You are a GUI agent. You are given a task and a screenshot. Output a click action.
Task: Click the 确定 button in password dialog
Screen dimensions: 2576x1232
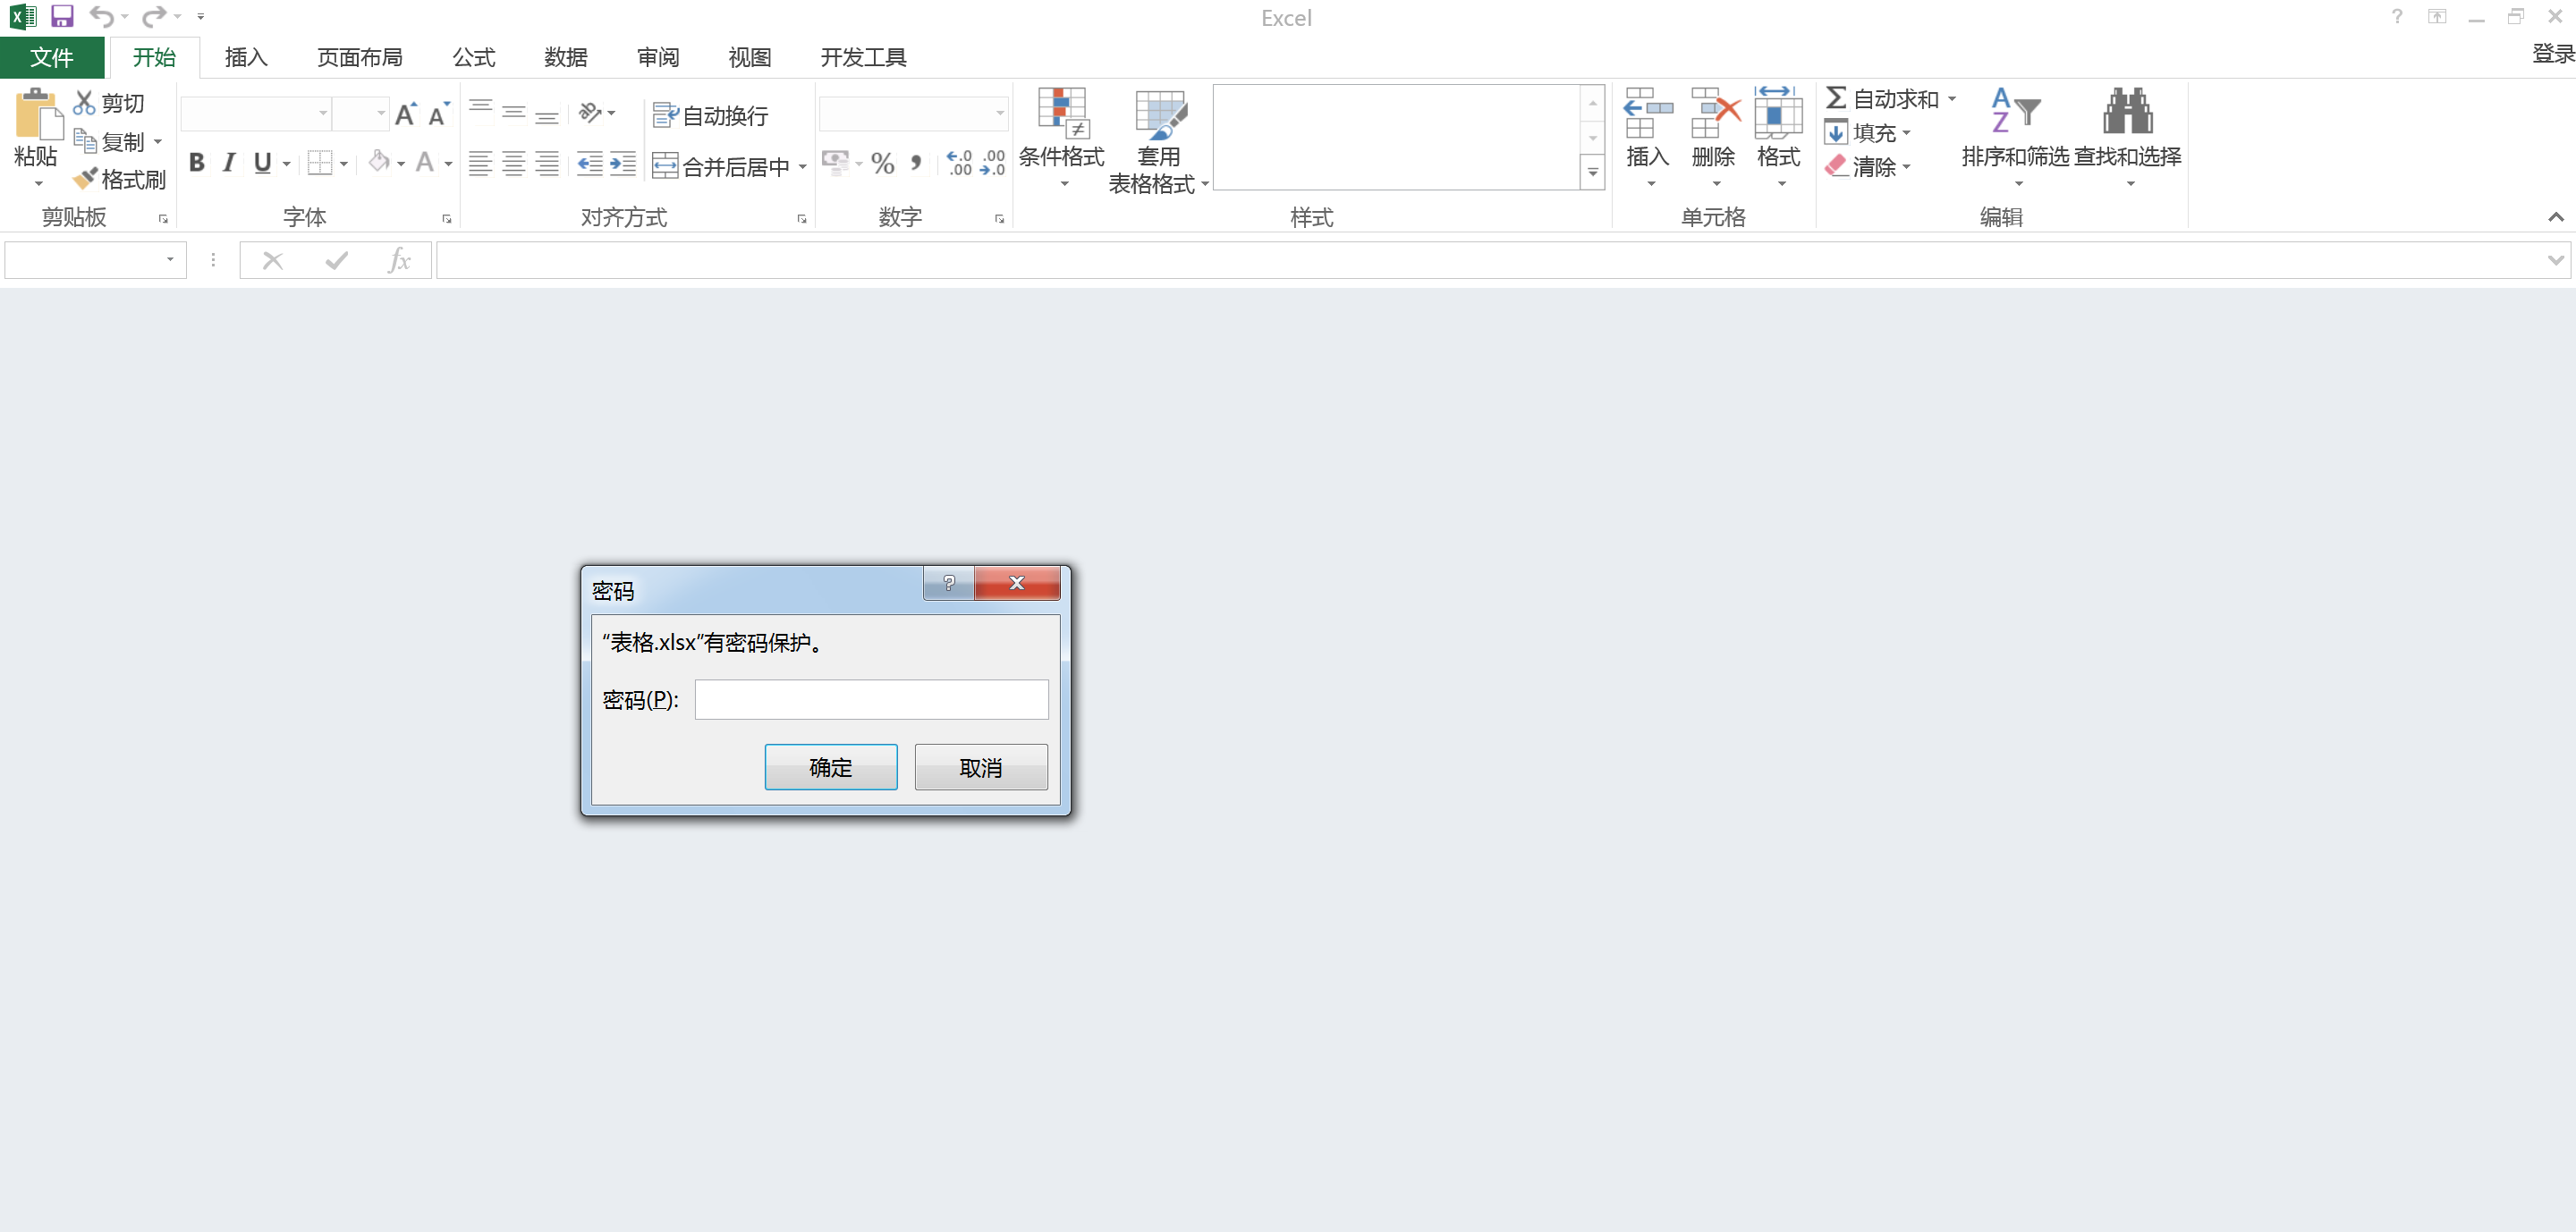pyautogui.click(x=830, y=767)
